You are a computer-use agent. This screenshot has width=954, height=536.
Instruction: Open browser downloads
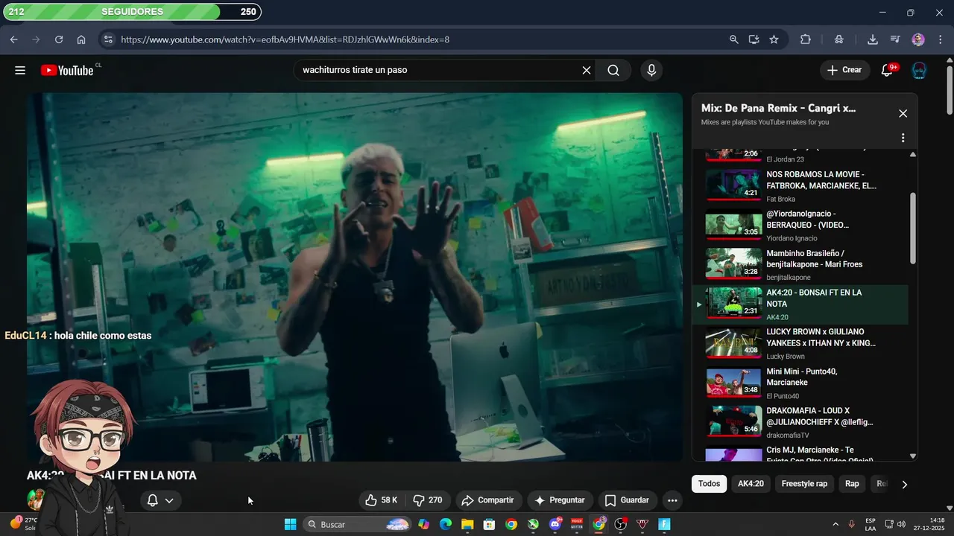873,39
